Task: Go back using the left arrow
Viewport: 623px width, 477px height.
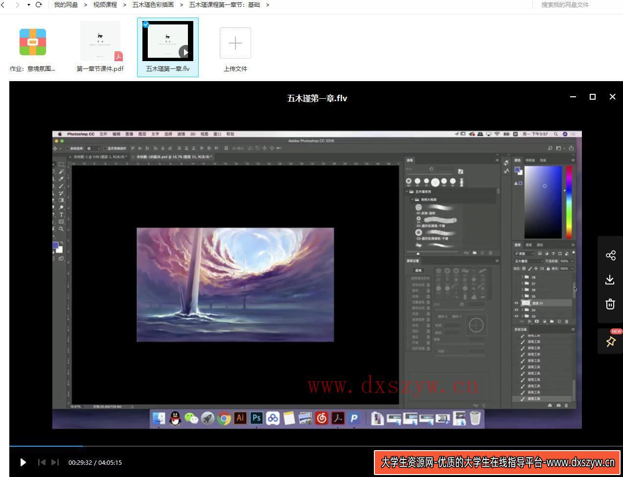Action: [x=2, y=5]
